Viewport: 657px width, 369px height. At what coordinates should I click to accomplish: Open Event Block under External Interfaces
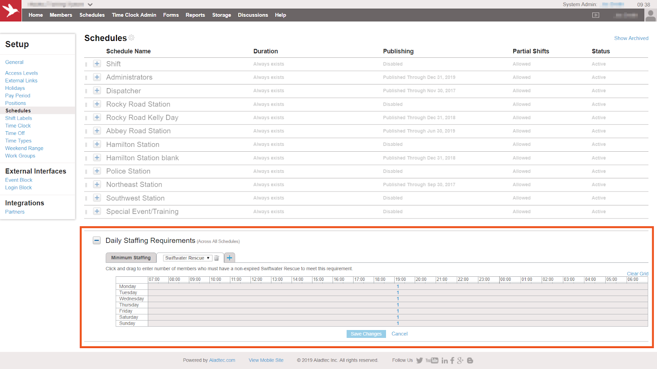pos(18,180)
